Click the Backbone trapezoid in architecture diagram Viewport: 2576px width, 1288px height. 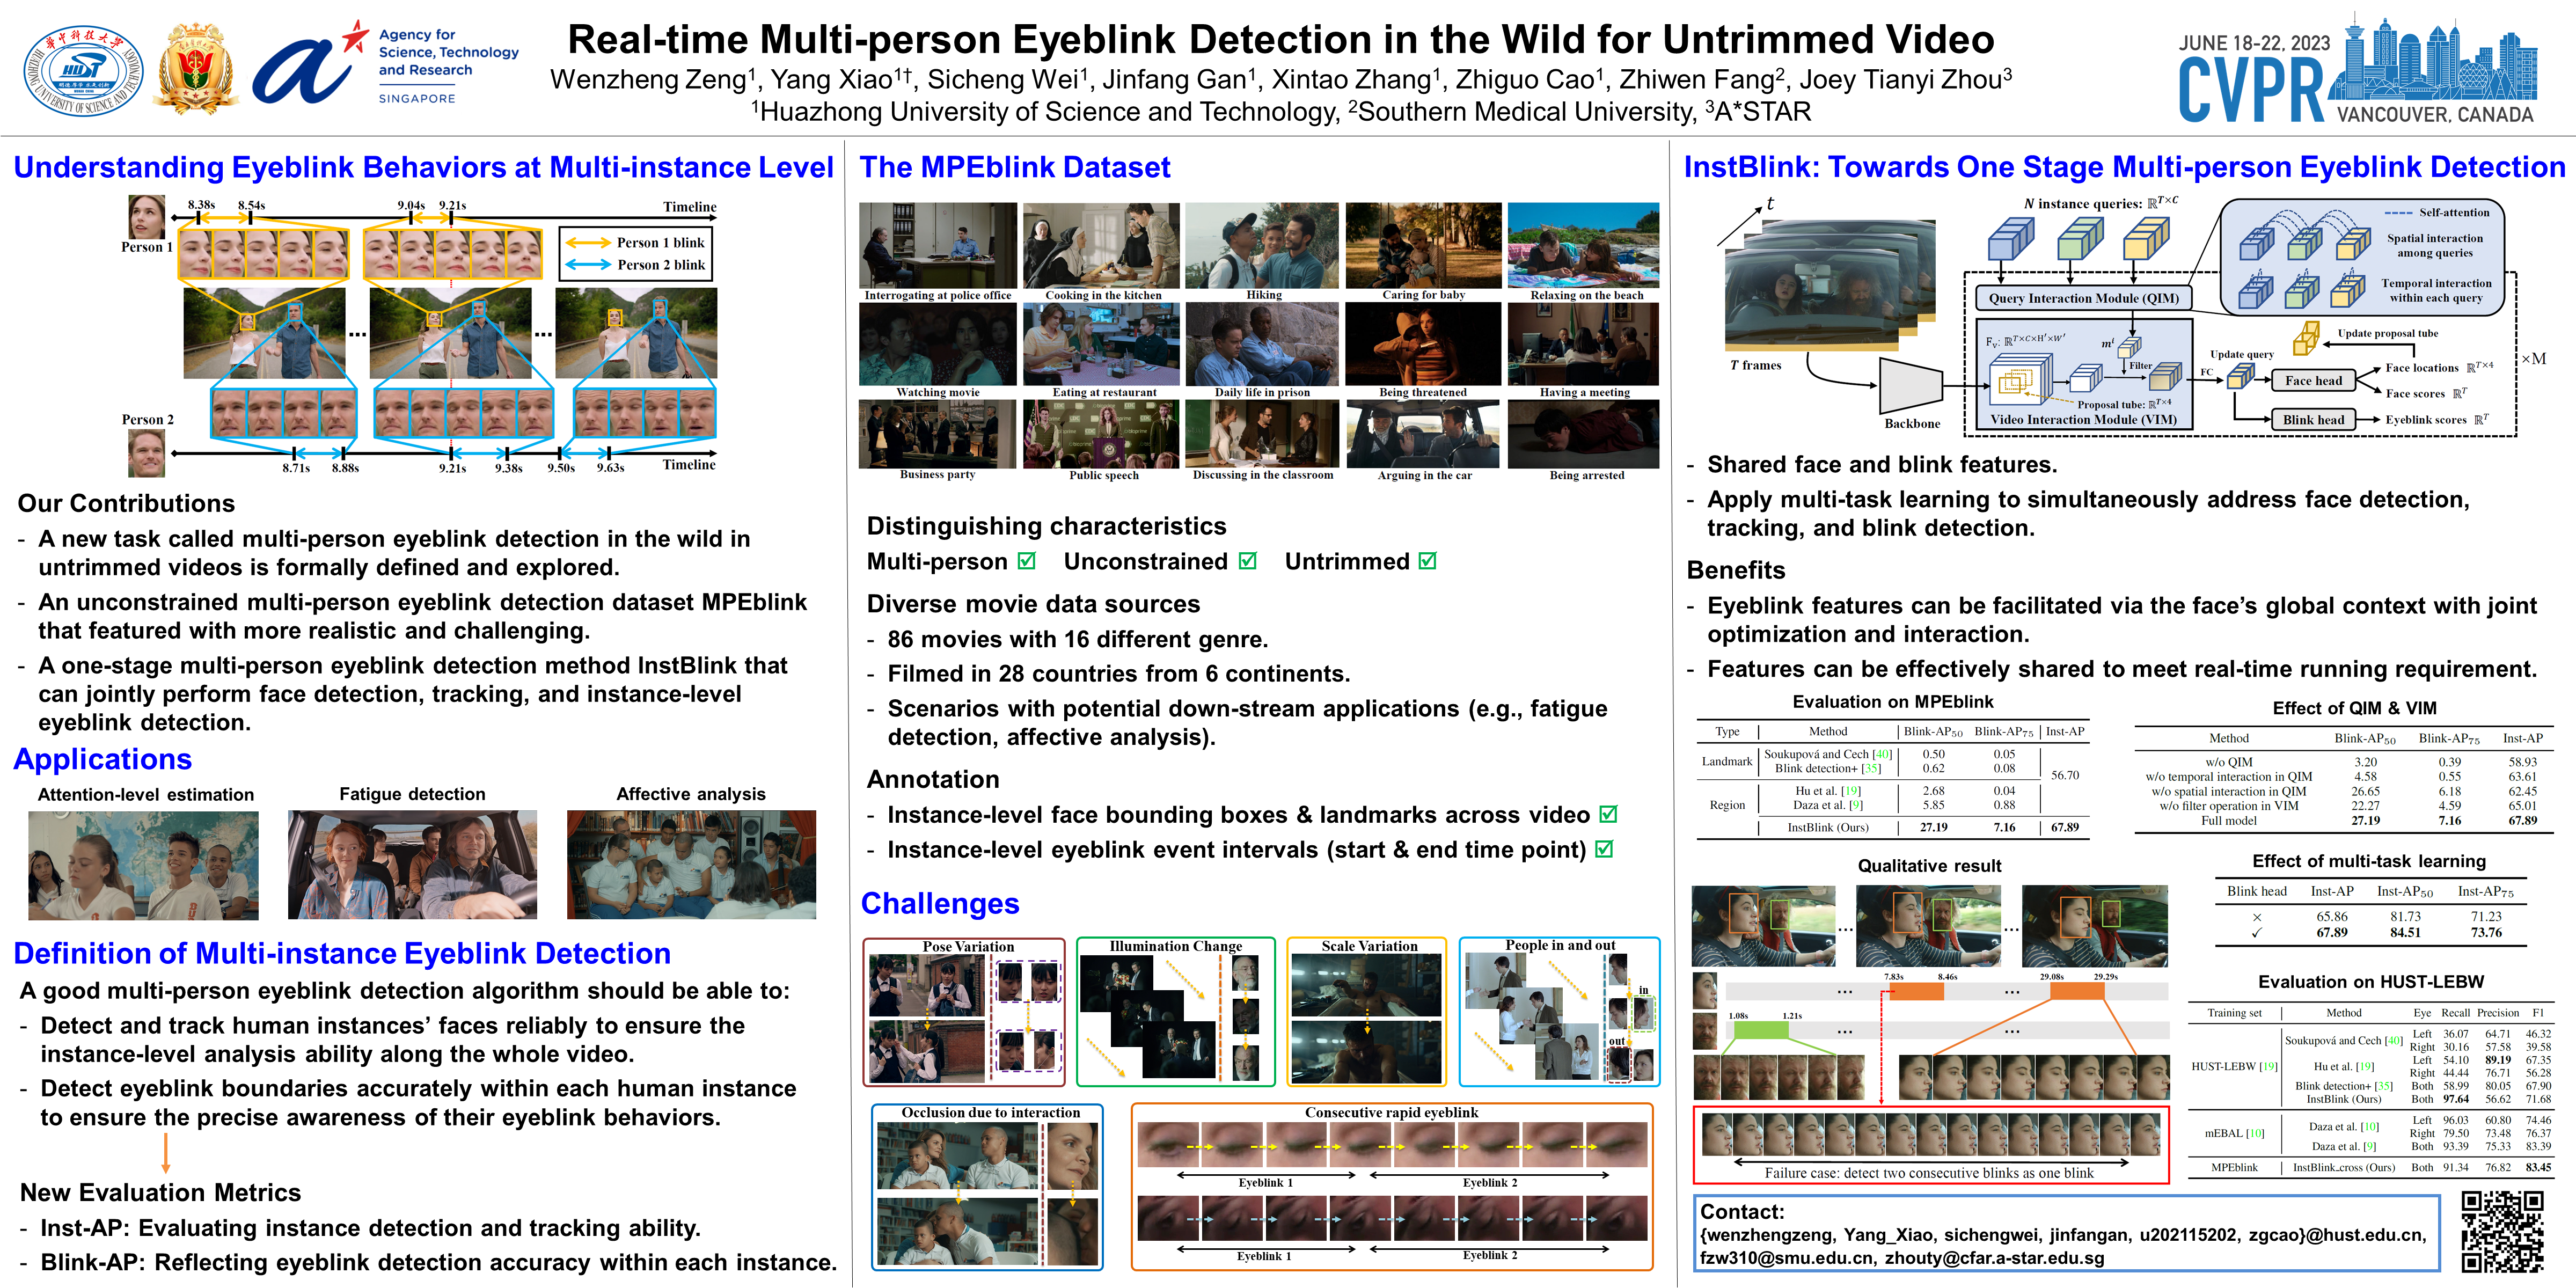(x=1910, y=385)
